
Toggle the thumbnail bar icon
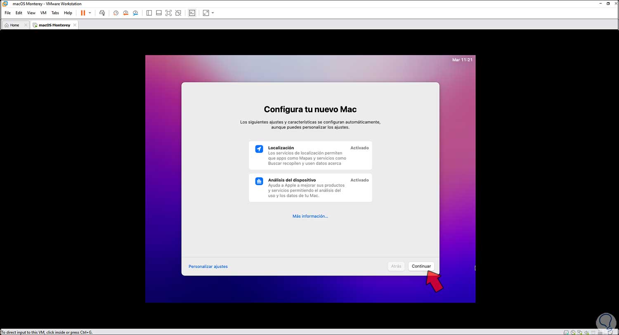pos(159,13)
